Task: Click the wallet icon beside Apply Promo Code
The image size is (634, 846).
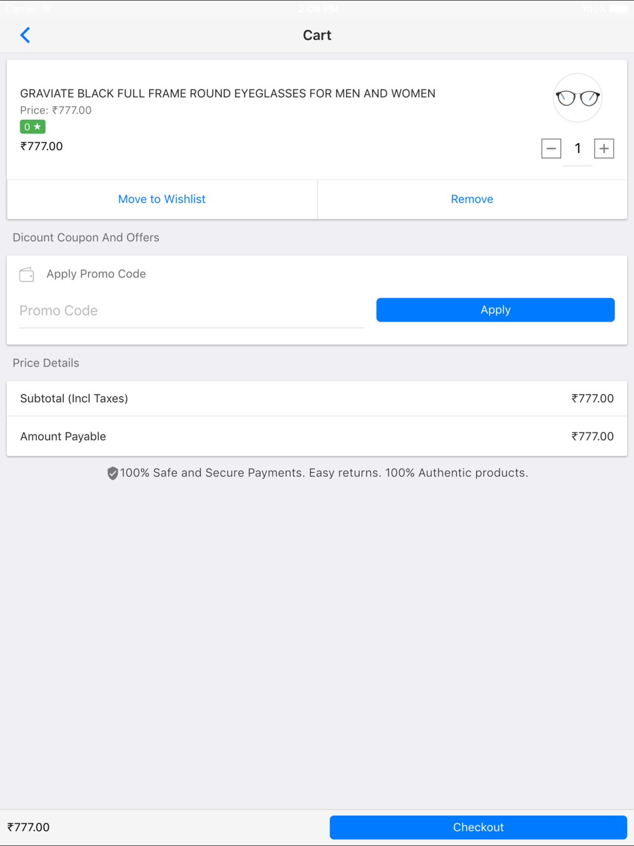Action: click(x=27, y=274)
